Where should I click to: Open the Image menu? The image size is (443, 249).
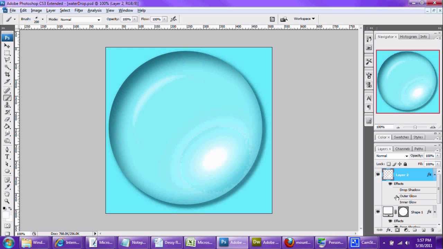point(36,10)
